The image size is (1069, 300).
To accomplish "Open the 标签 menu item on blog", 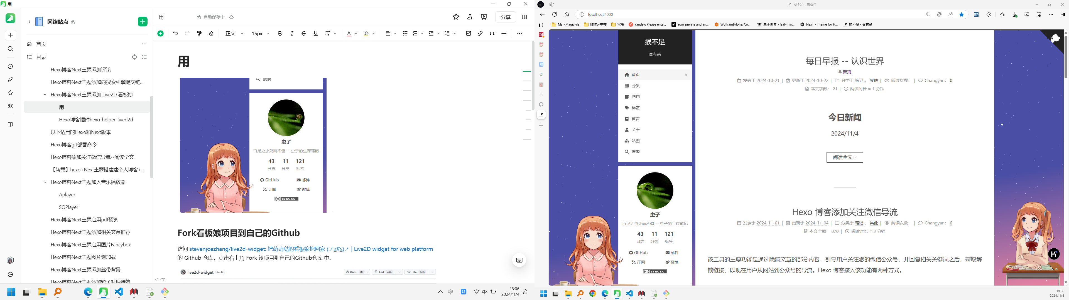I will [635, 108].
